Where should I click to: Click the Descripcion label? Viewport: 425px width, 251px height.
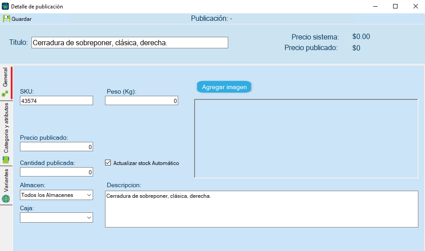pyautogui.click(x=124, y=185)
